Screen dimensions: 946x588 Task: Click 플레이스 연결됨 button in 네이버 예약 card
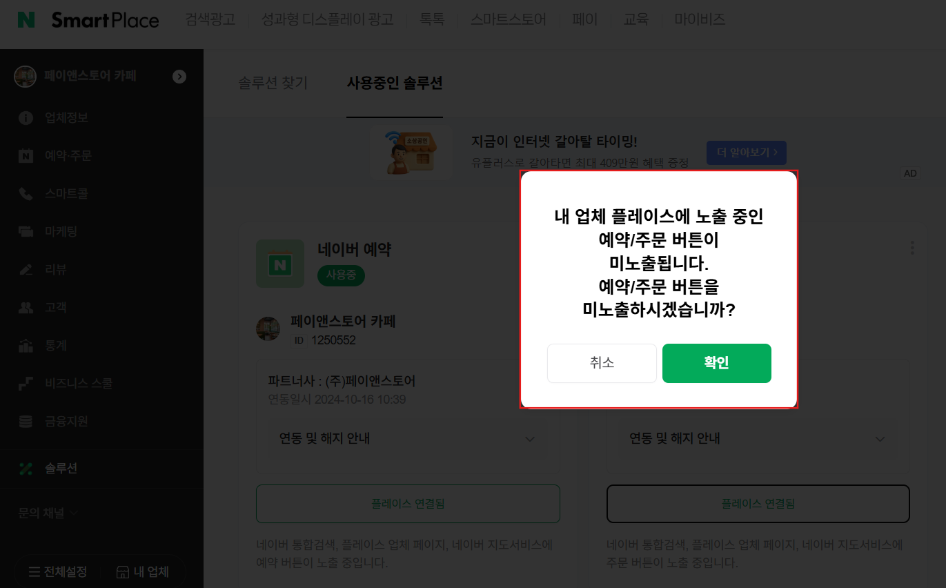point(408,504)
